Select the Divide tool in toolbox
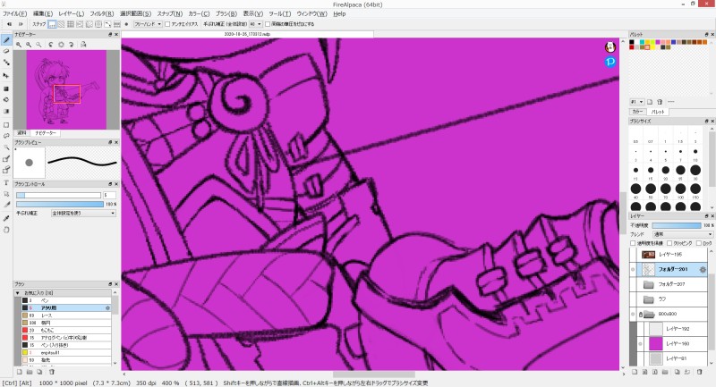 click(x=6, y=206)
